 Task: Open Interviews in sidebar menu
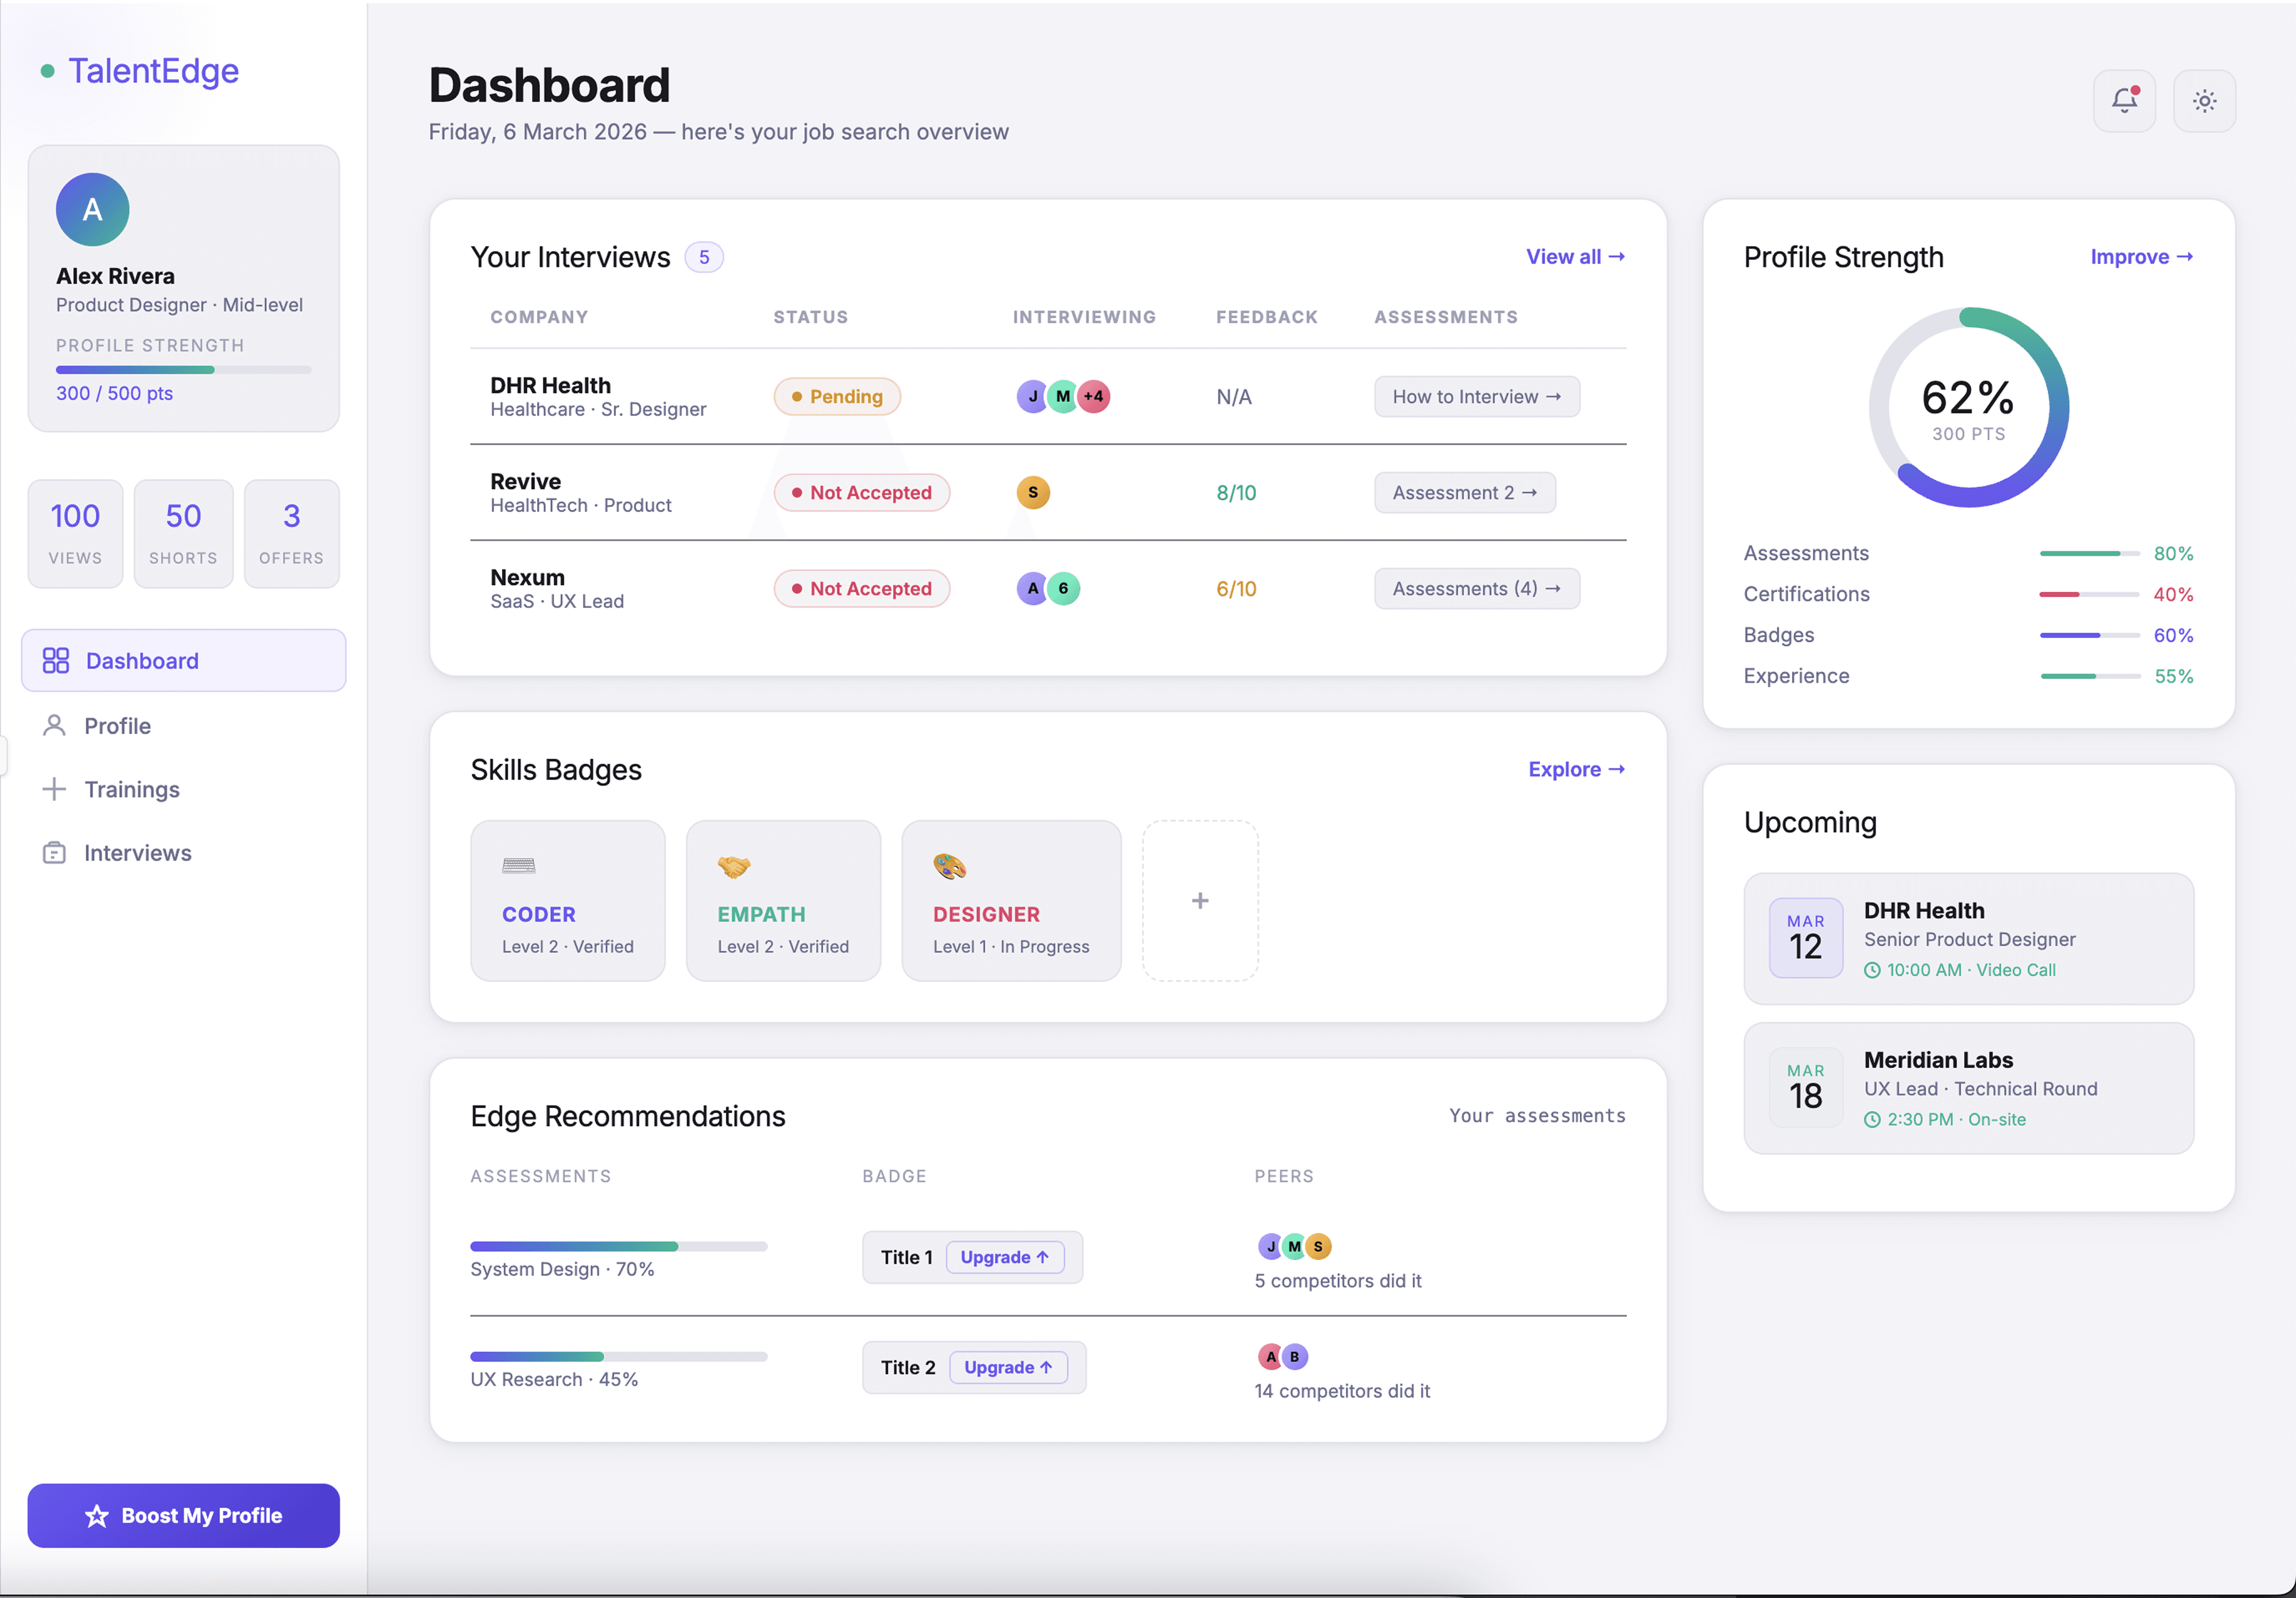137,853
